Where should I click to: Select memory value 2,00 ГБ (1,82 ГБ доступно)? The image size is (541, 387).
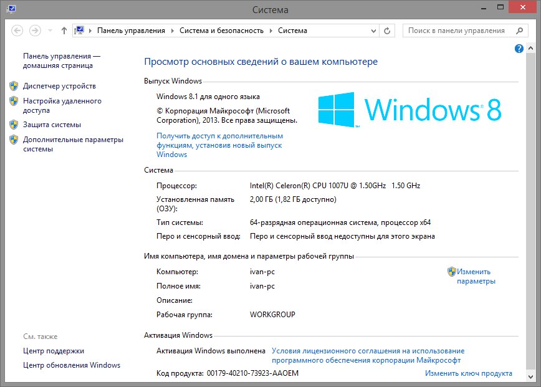point(293,199)
